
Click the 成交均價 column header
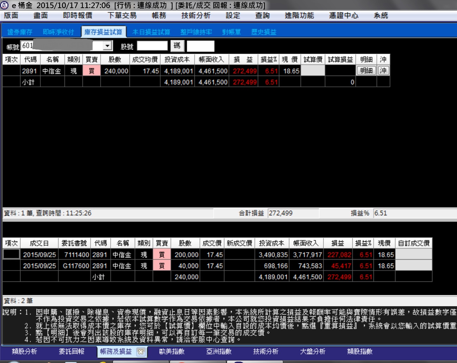145,59
